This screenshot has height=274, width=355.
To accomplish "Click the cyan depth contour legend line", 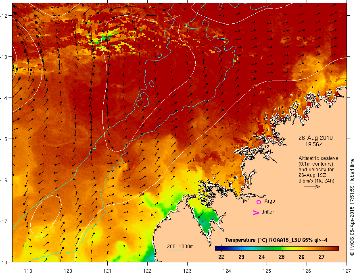I will tap(175, 251).
